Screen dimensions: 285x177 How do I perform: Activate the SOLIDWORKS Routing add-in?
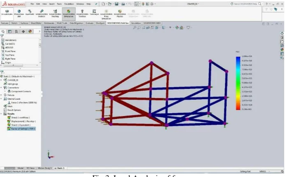coord(55,14)
